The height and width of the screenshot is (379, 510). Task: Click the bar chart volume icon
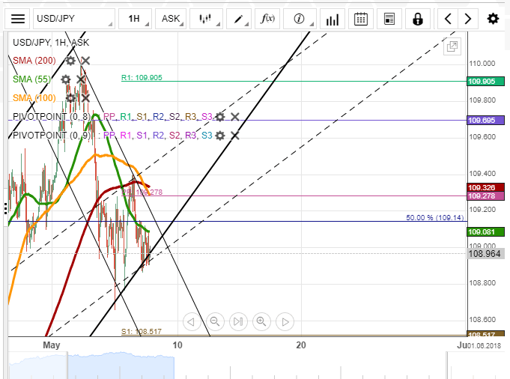pos(333,19)
